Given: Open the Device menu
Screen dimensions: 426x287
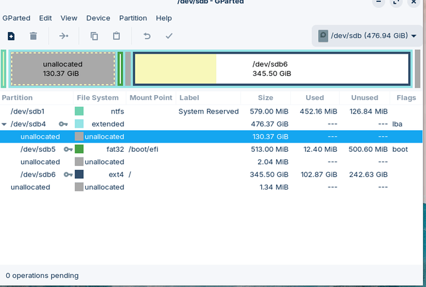Looking at the screenshot, I should pyautogui.click(x=98, y=19).
